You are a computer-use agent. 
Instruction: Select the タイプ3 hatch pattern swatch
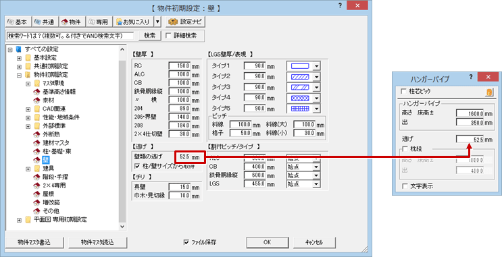tap(300, 87)
